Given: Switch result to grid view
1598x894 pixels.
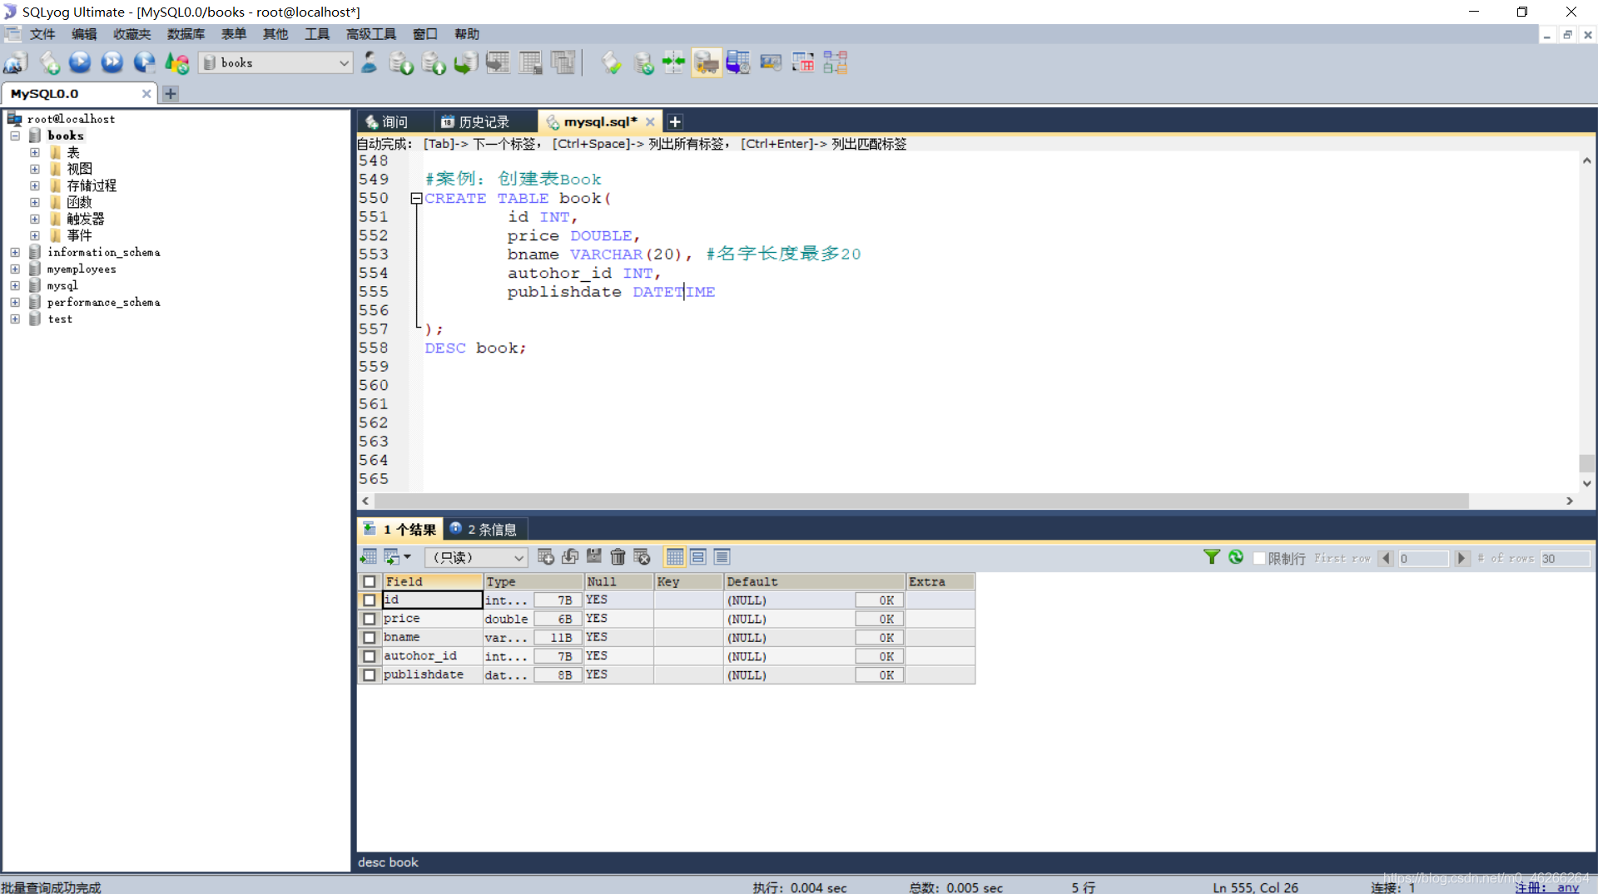Looking at the screenshot, I should pyautogui.click(x=675, y=557).
